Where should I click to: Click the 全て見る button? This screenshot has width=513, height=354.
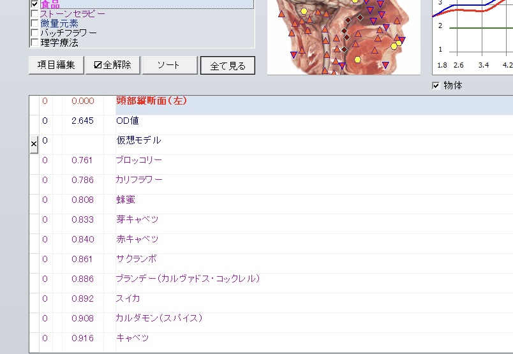(x=228, y=66)
